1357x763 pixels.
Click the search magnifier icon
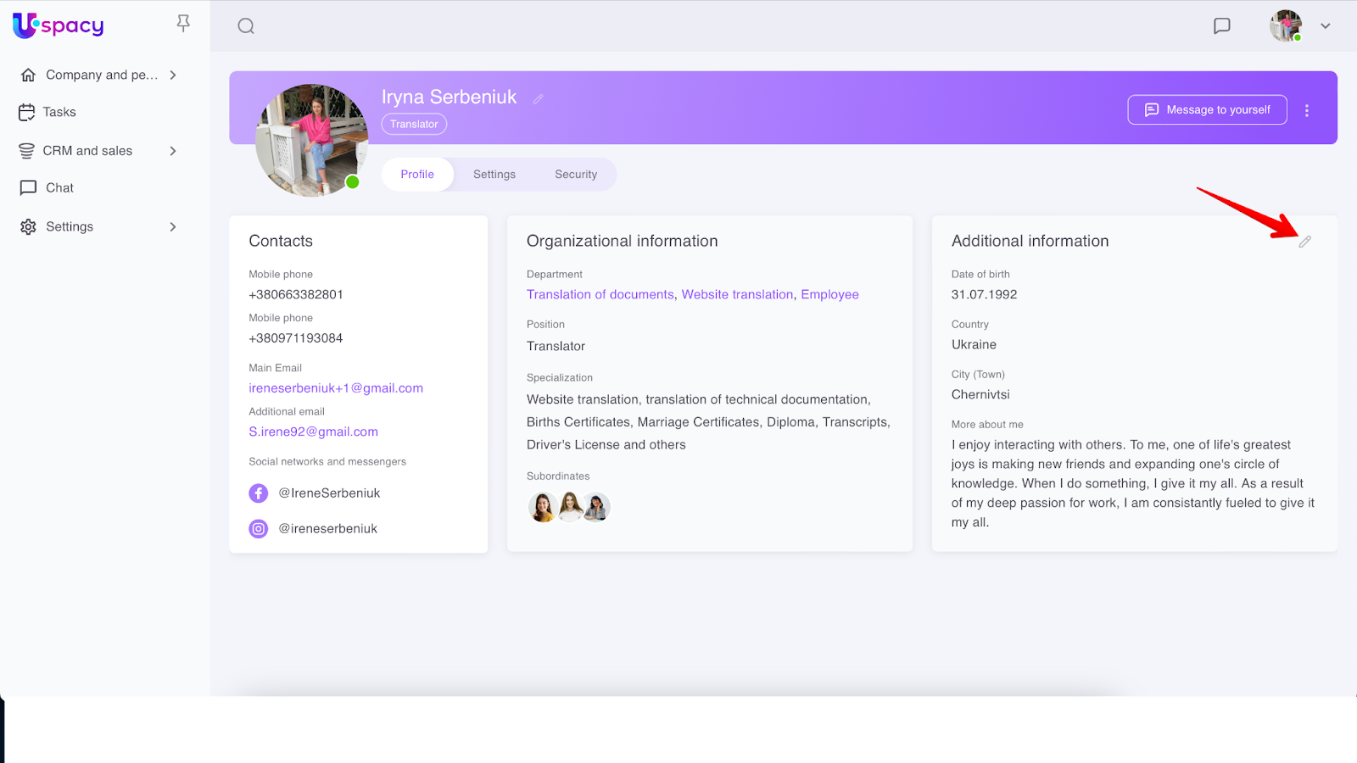(x=246, y=26)
